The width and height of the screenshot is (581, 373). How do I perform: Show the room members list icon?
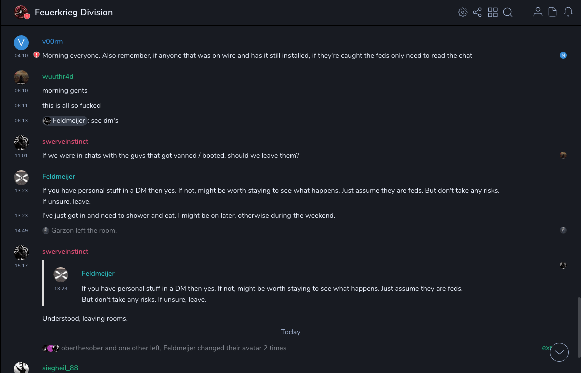coord(538,12)
